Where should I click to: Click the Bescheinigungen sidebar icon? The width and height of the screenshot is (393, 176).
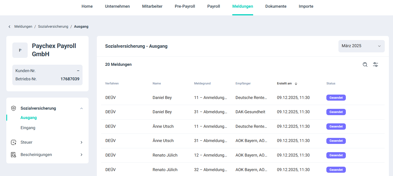13,155
